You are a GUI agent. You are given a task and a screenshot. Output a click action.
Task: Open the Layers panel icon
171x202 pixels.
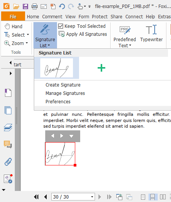click(8, 128)
